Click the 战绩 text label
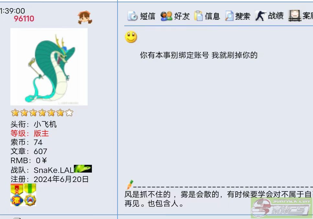313x219 pixels. pos(276,16)
